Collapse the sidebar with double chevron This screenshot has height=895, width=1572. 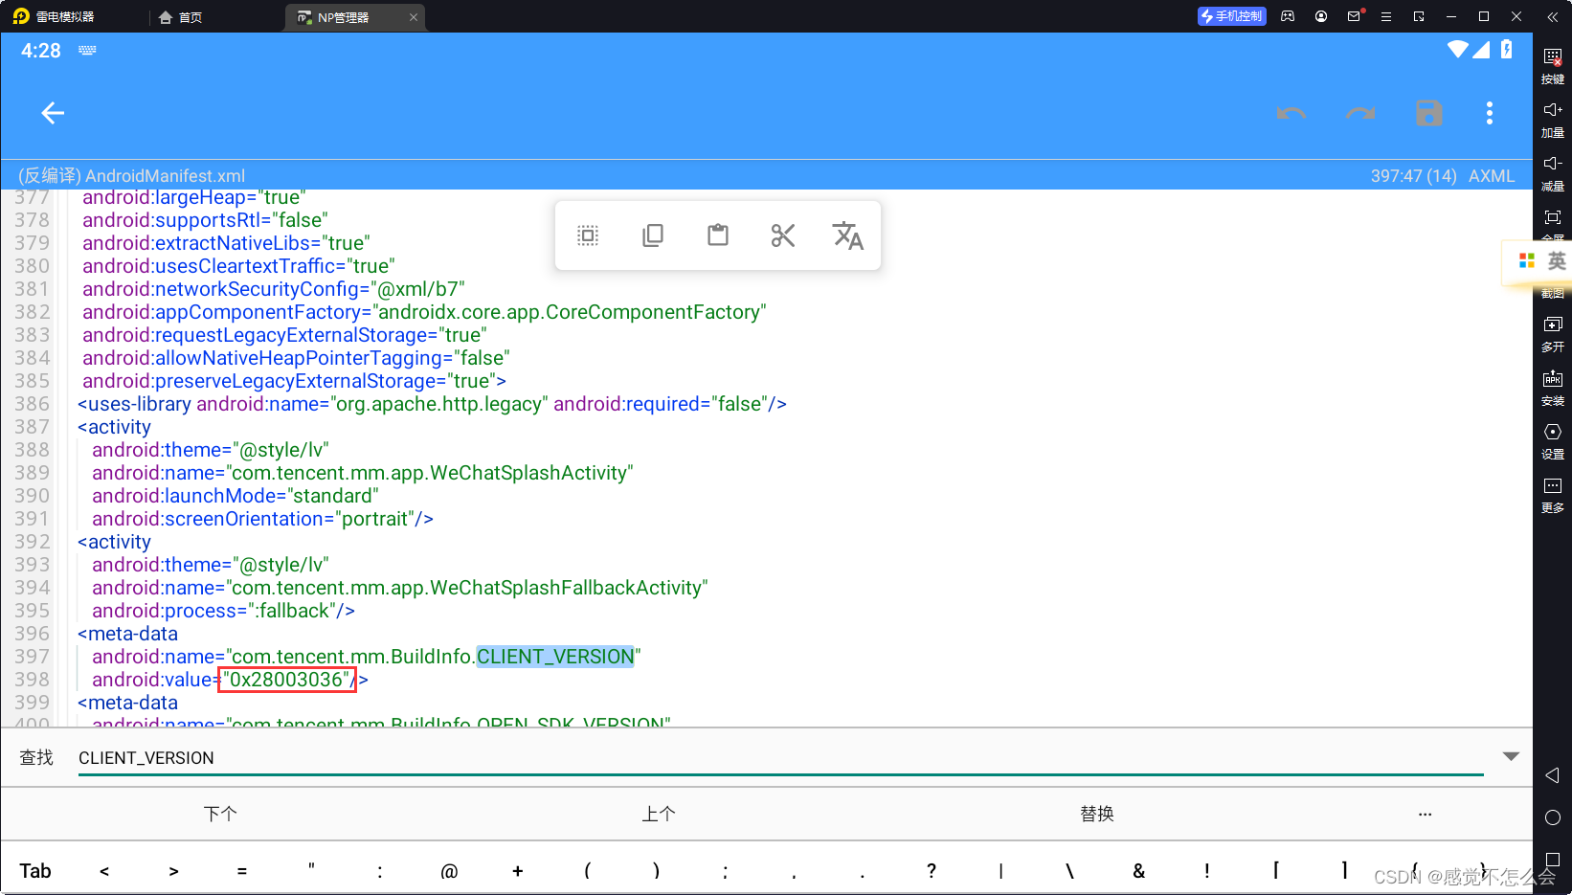[x=1553, y=16]
